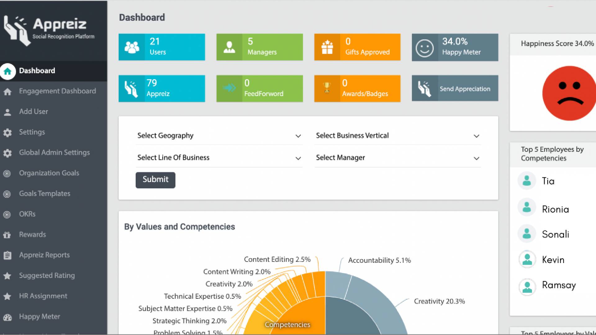Click Strategic Thinking 2.0% label

[189, 321]
